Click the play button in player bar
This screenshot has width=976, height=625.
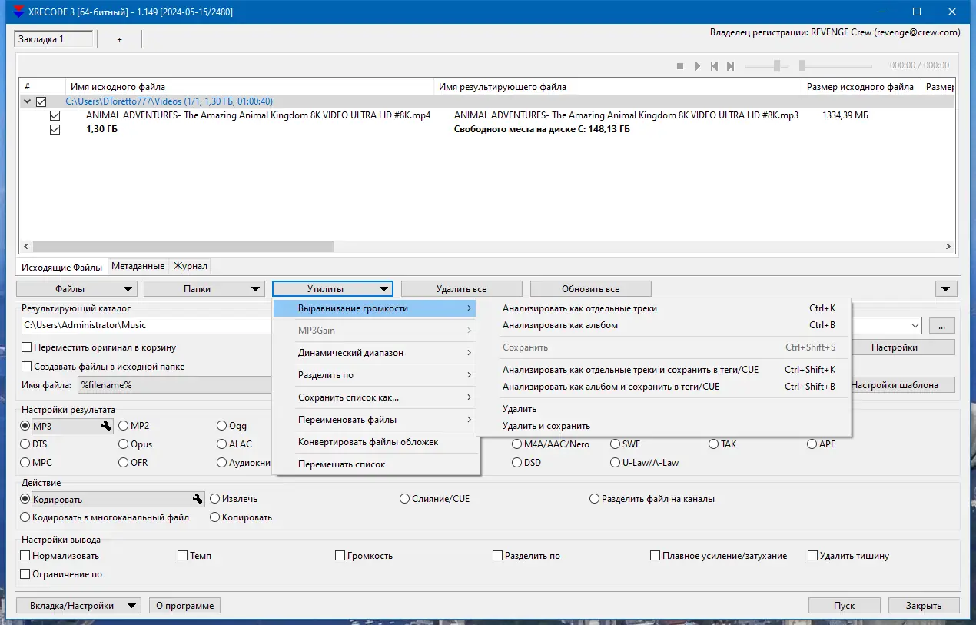(697, 66)
